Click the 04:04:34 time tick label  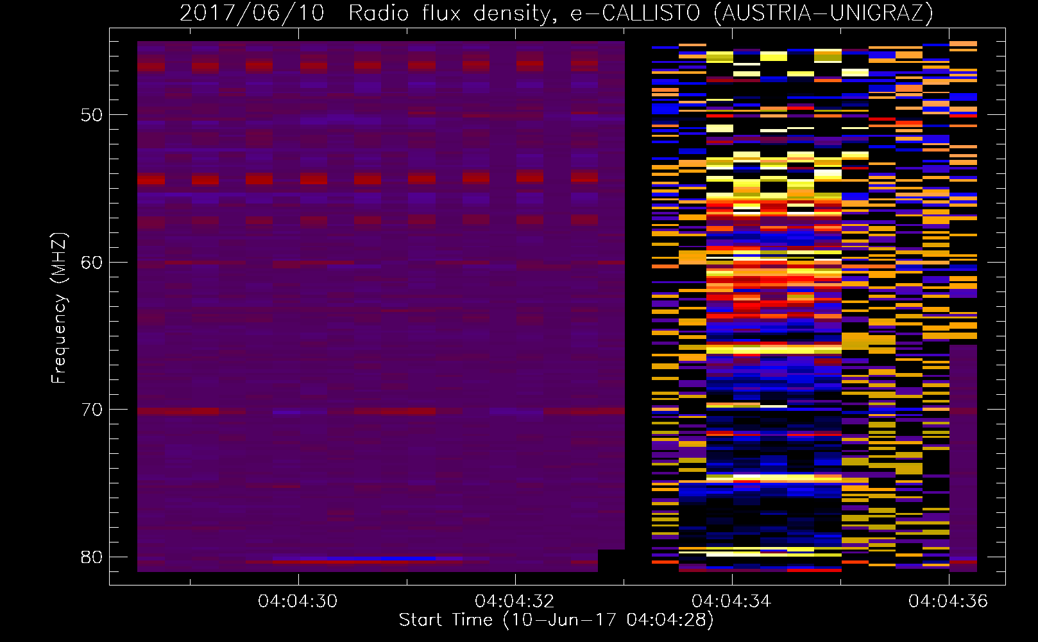click(731, 602)
